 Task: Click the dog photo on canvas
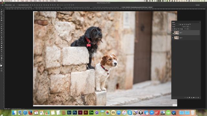pyautogui.click(x=105, y=59)
